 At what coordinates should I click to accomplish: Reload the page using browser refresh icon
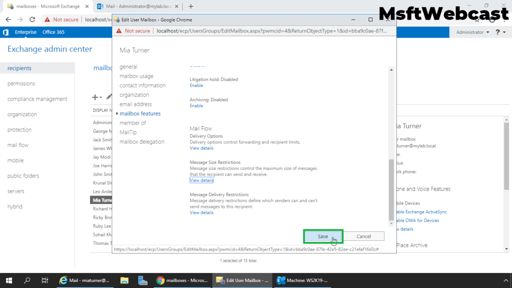pyautogui.click(x=32, y=19)
